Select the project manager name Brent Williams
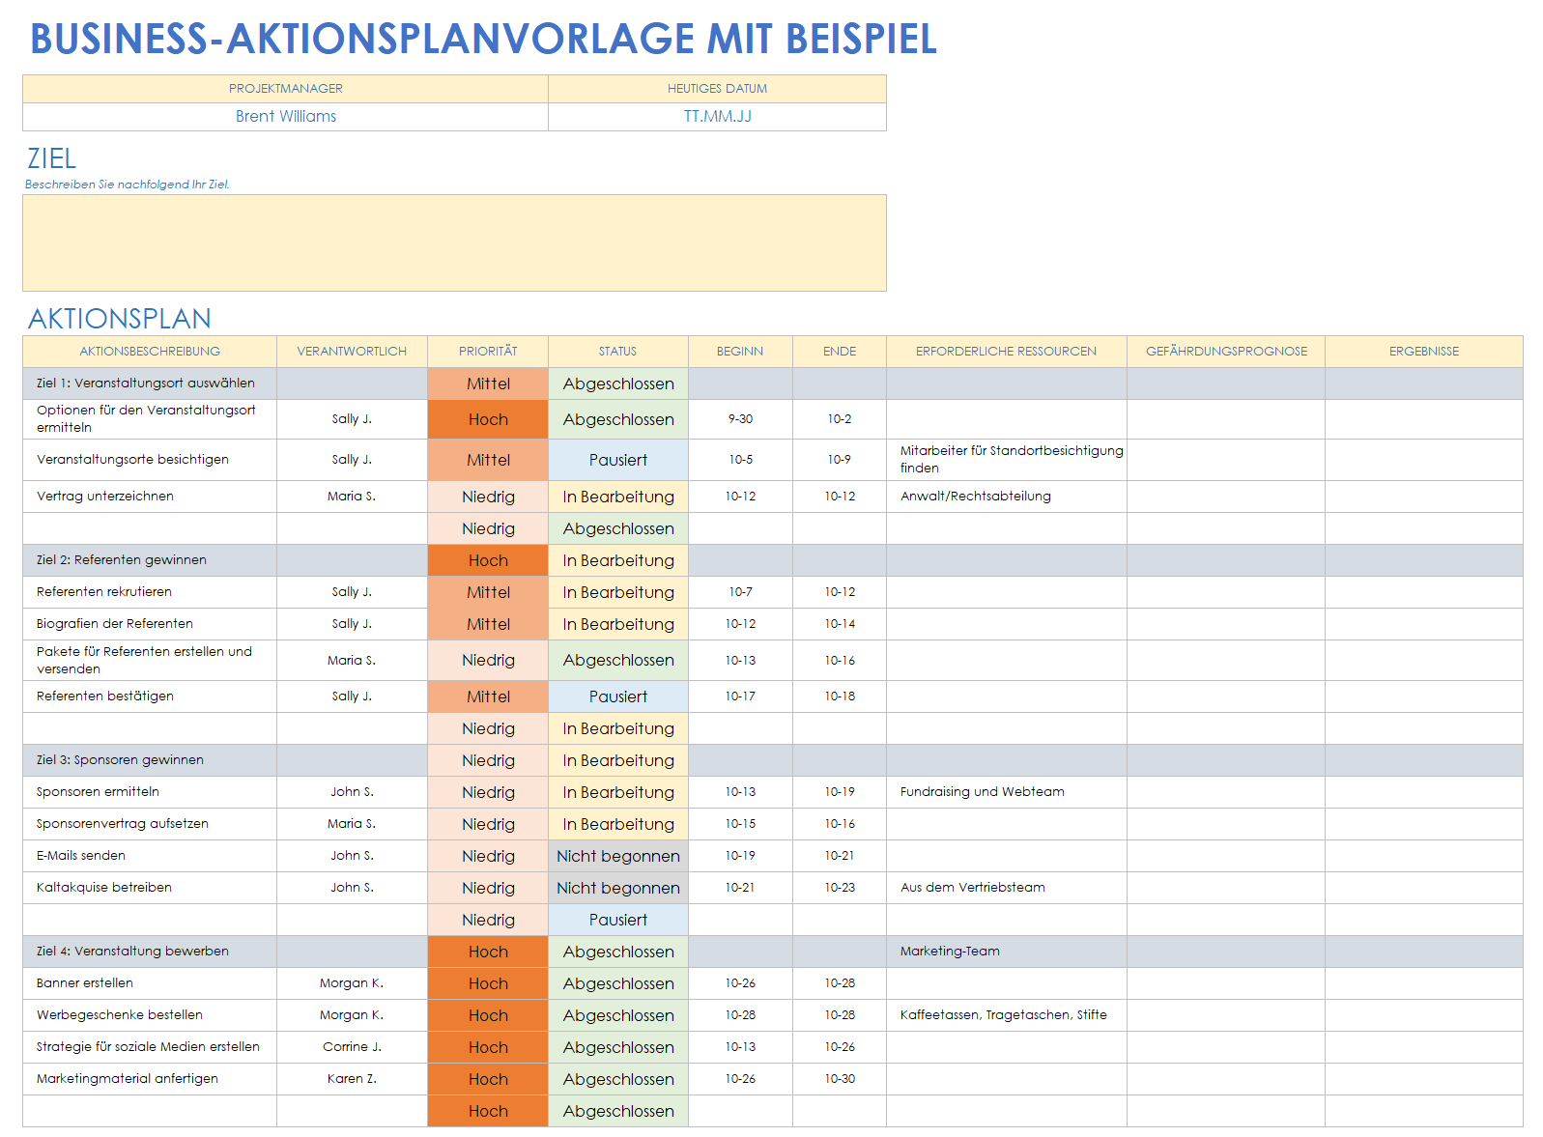Viewport: 1543px width, 1137px height. coord(286,117)
